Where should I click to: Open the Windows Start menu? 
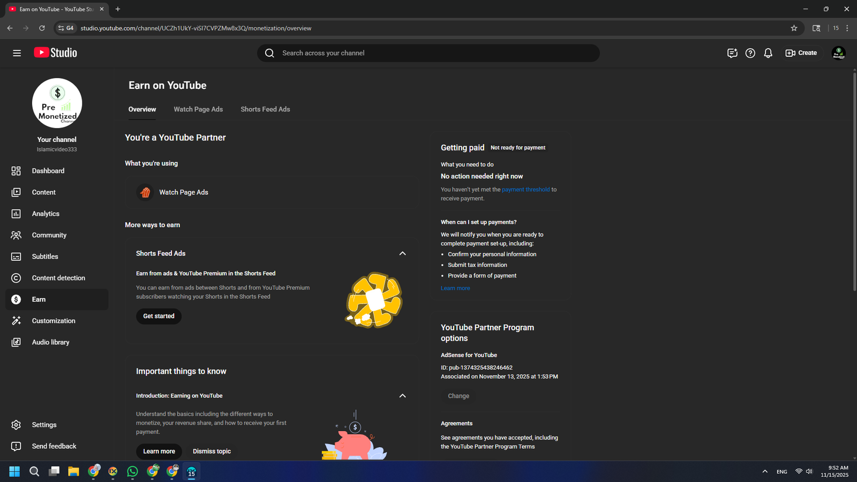pos(14,471)
